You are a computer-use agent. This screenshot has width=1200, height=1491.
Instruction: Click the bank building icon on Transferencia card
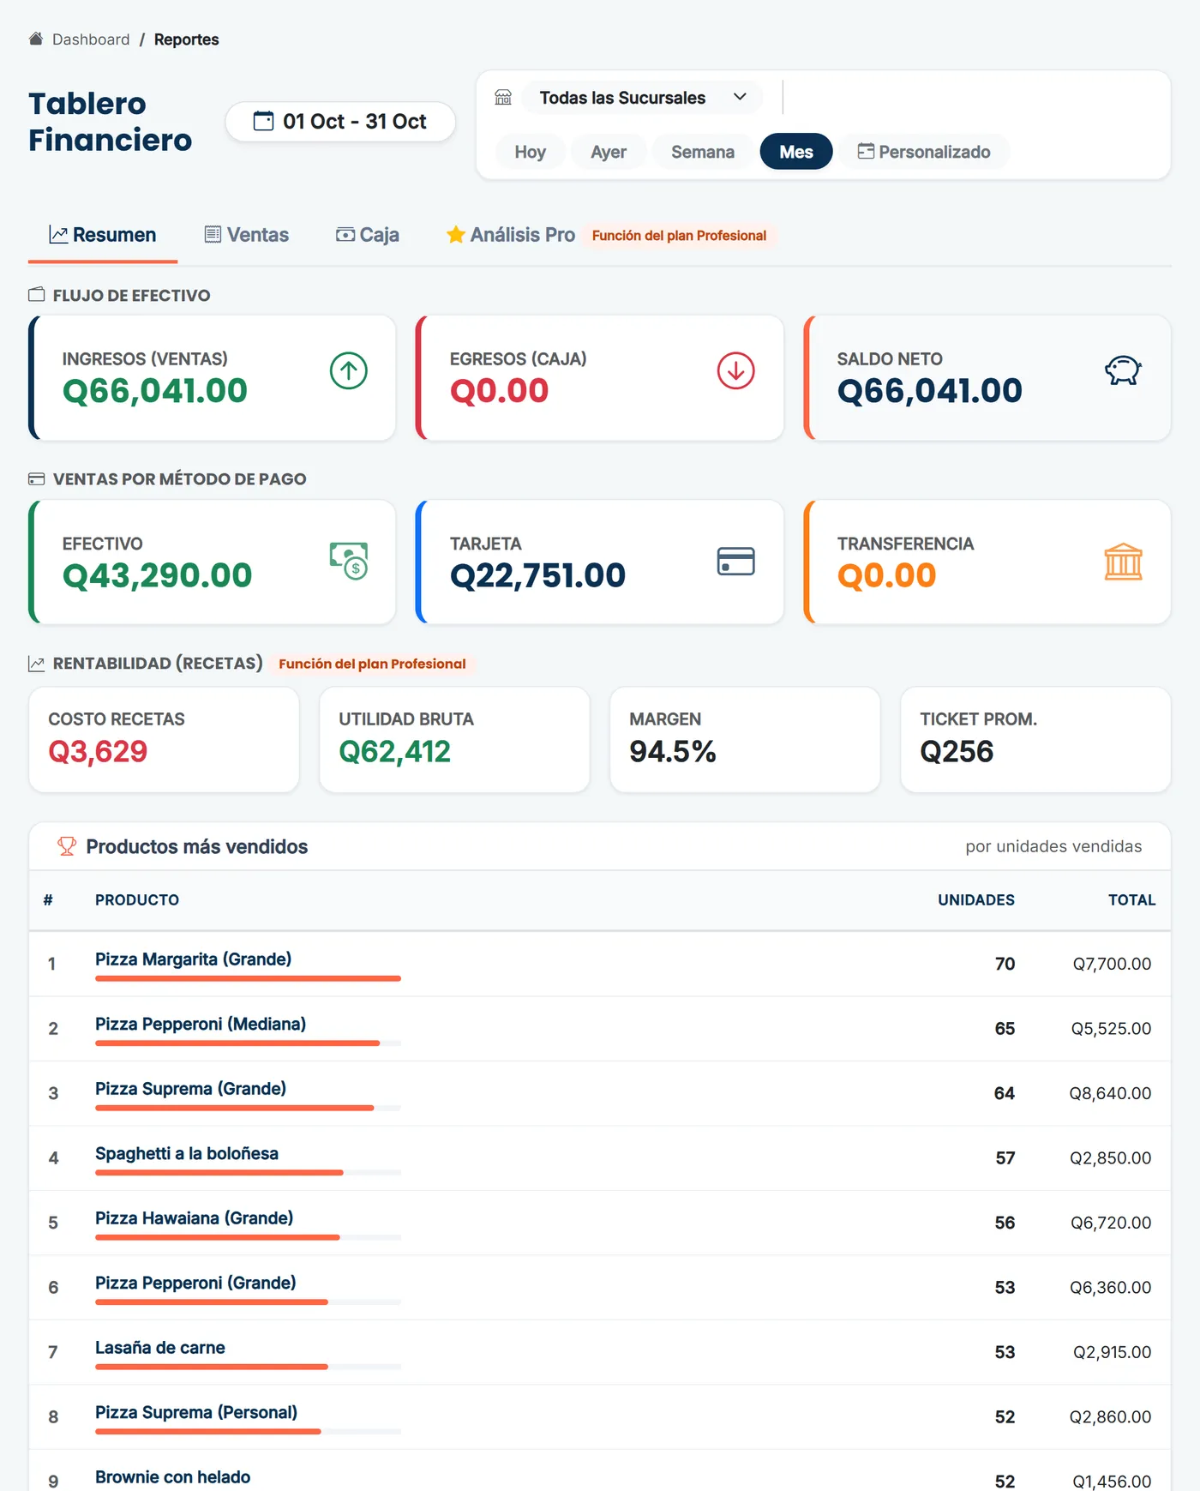click(x=1123, y=562)
